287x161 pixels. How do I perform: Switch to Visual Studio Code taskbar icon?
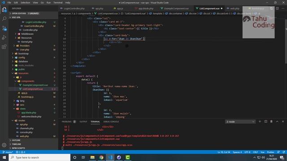(110, 157)
